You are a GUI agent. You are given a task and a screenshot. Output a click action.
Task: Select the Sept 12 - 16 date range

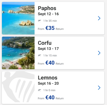(x=48, y=14)
